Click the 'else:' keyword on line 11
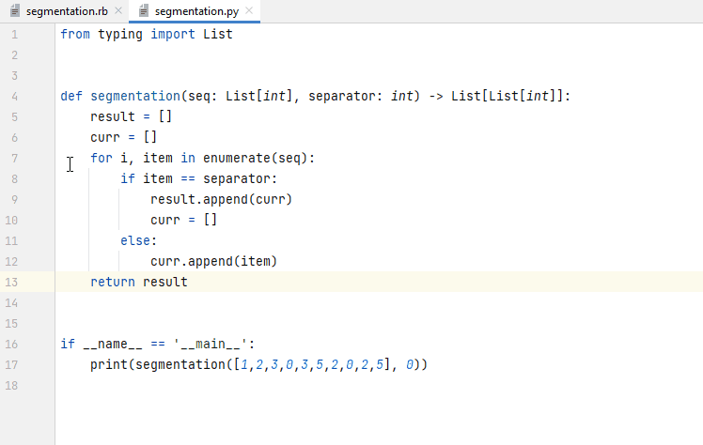Screen dimensions: 703x445 click(138, 240)
